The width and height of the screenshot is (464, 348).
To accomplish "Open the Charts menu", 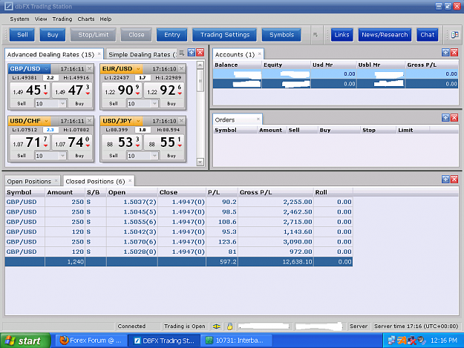I will 86,19.
